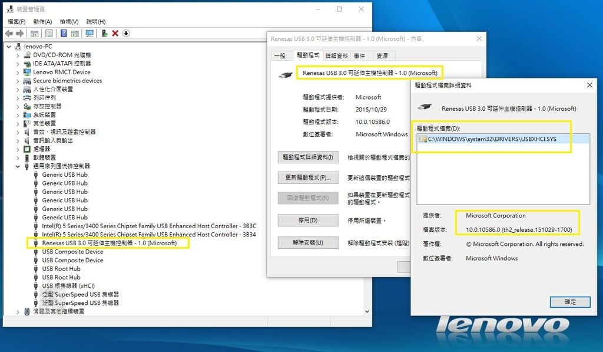Click the blue Help question-mark toolbar icon
This screenshot has height=352, width=603.
(x=64, y=34)
